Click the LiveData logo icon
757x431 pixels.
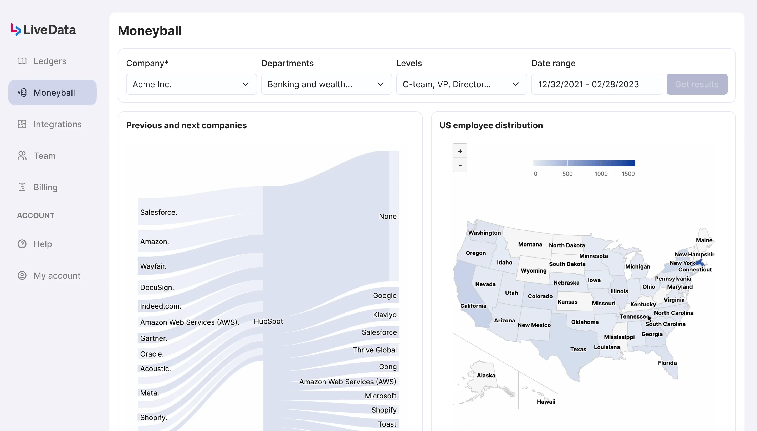pos(16,30)
